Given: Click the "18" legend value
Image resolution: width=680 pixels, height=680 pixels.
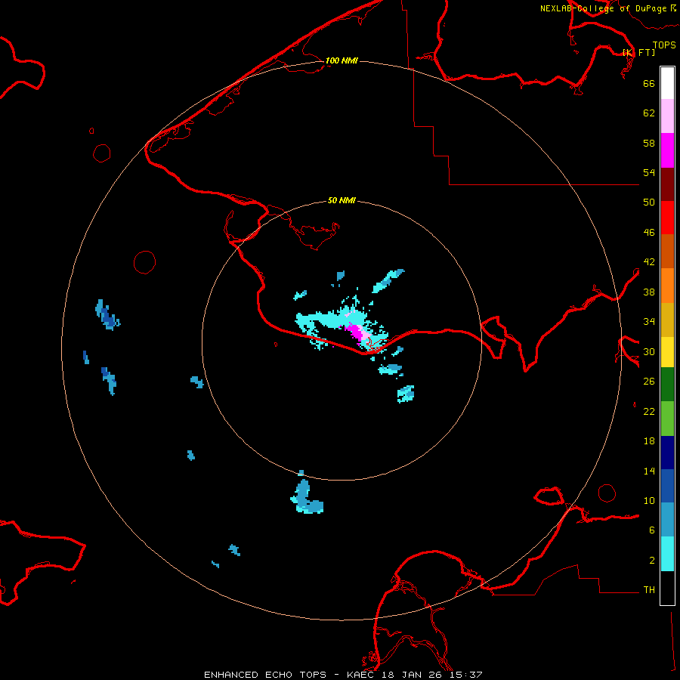Looking at the screenshot, I should tap(649, 441).
